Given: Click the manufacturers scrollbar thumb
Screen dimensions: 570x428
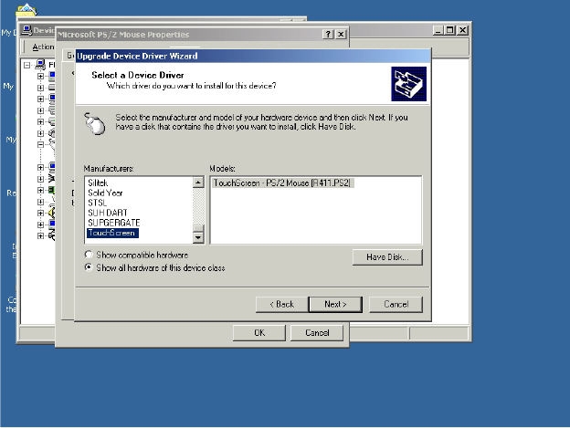Looking at the screenshot, I should pyautogui.click(x=198, y=228).
